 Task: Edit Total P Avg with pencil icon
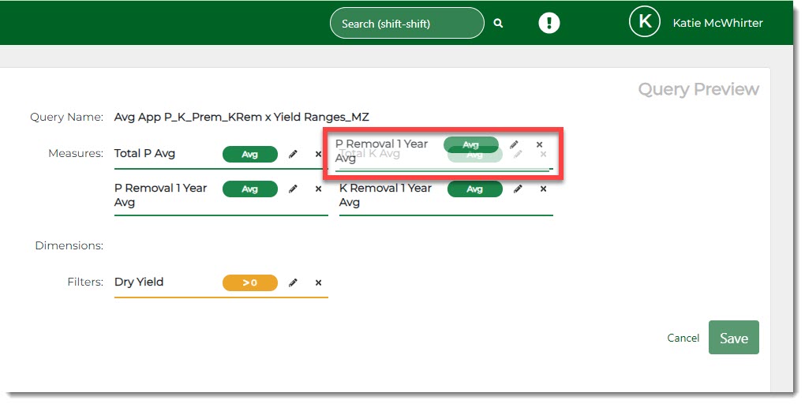(293, 155)
